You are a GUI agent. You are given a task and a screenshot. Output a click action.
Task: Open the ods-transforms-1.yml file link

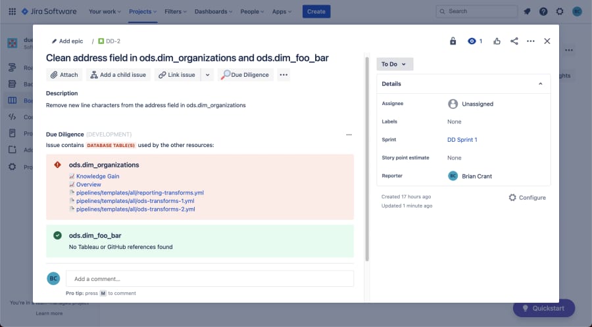pos(135,201)
